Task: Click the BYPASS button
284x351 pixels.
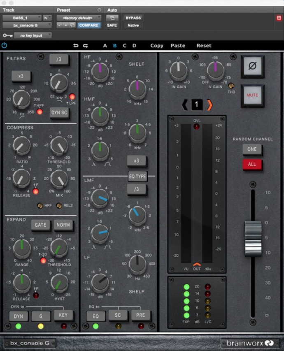Action: tap(133, 18)
